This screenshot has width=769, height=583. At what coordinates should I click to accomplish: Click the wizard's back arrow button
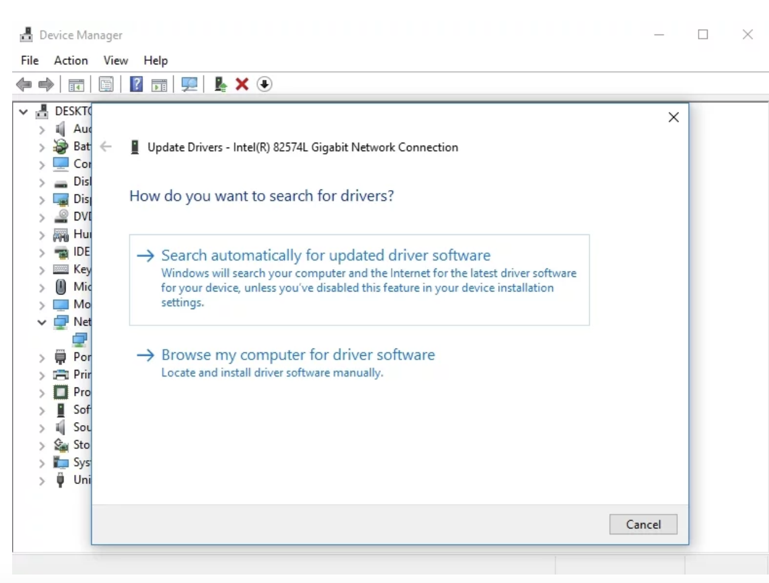point(106,146)
